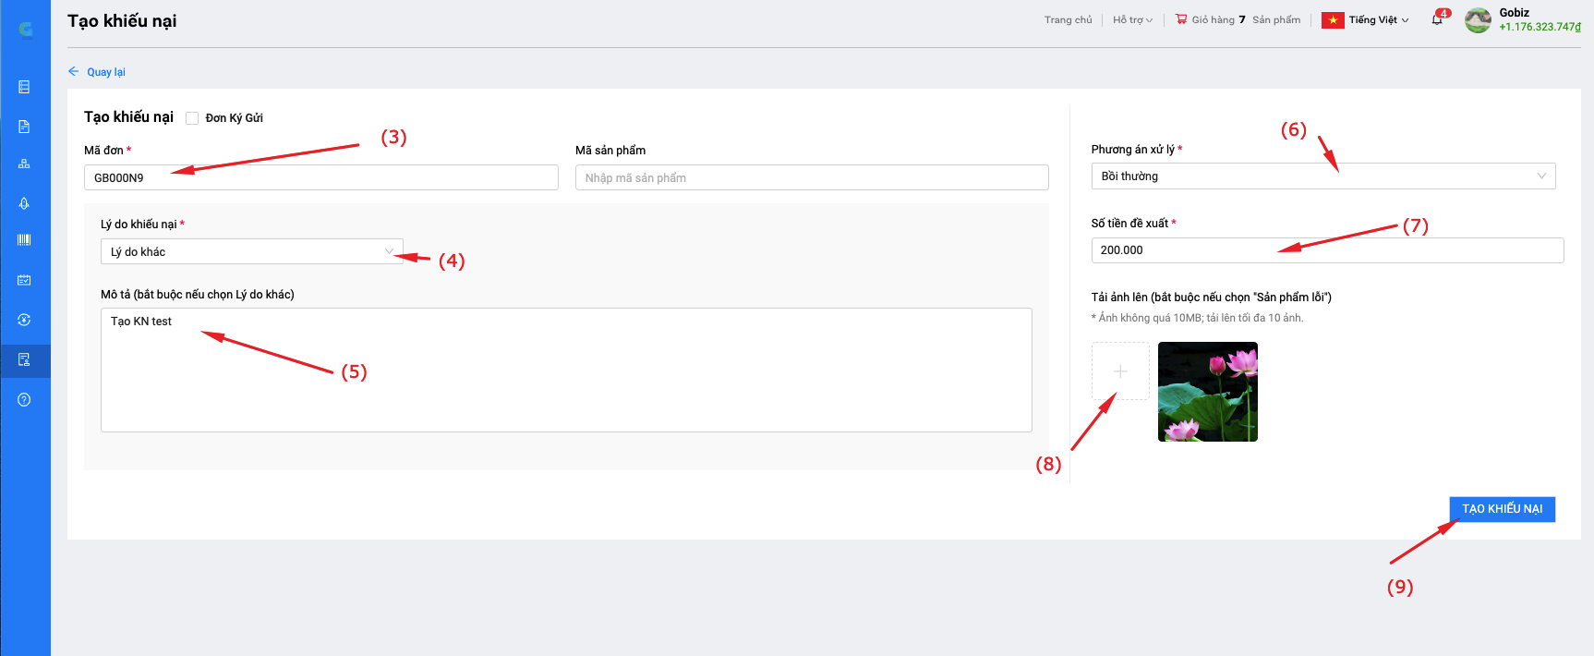
Task: Click the barcode icon in the sidebar
Action: click(x=24, y=240)
